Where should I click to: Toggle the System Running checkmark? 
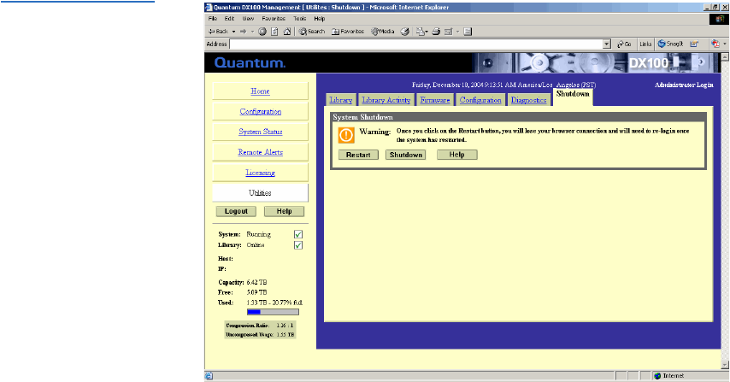pyautogui.click(x=298, y=234)
